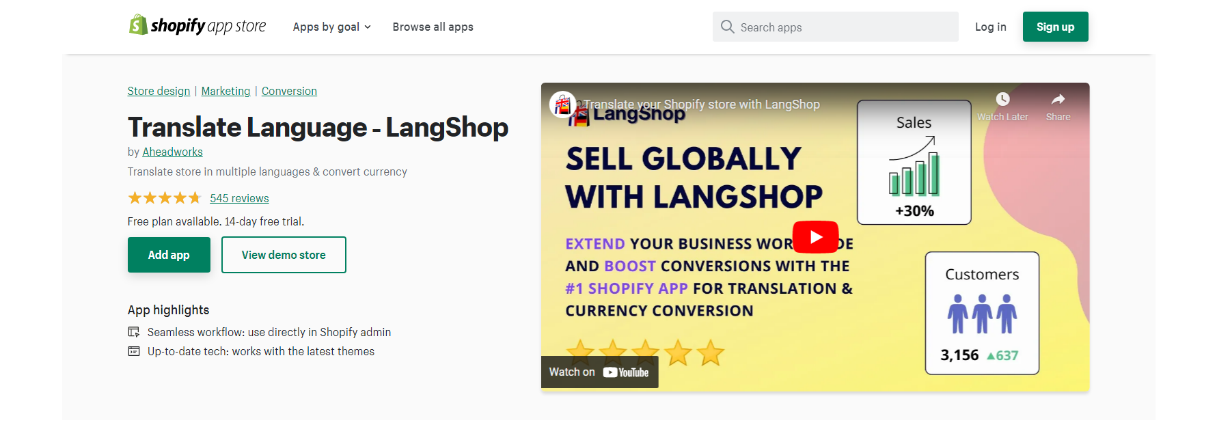This screenshot has height=442, width=1217.
Task: Click 'Up-to-date tech: works with the latest themes'
Action: point(261,351)
